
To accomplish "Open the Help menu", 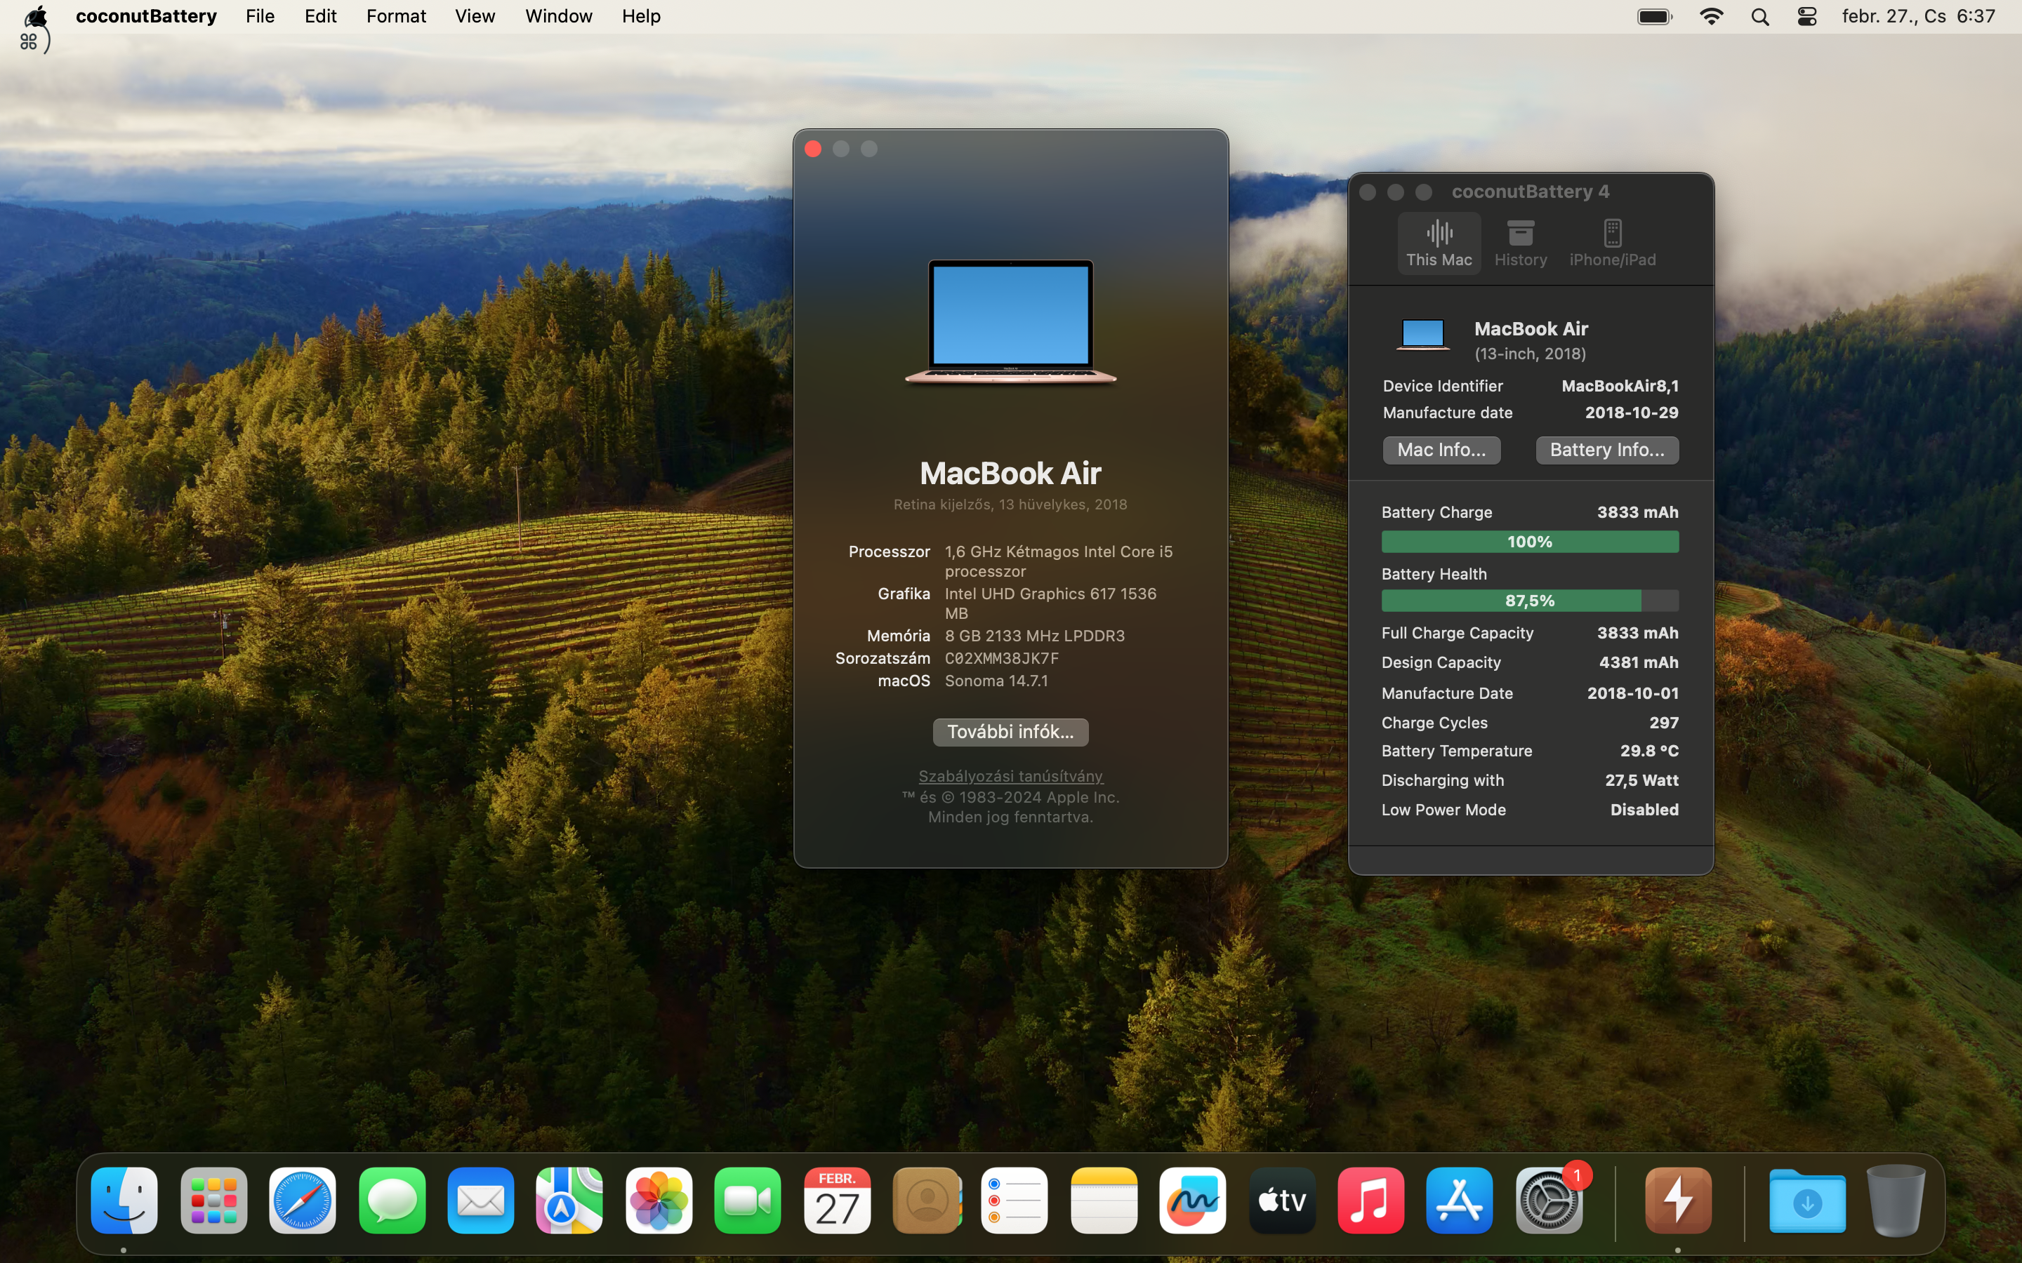I will (x=641, y=17).
